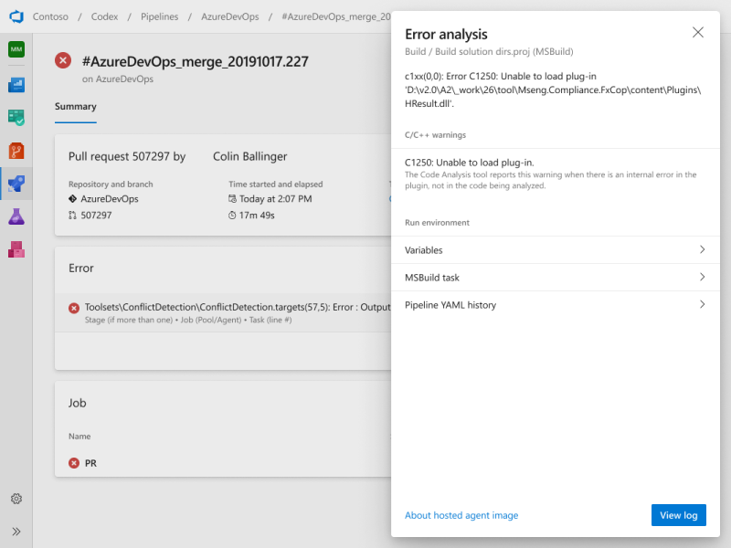The width and height of the screenshot is (731, 548).
Task: Expand the Variables row
Action: pos(555,250)
